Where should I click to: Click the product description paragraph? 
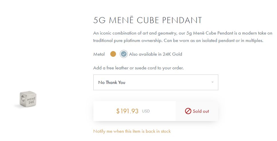[182, 37]
